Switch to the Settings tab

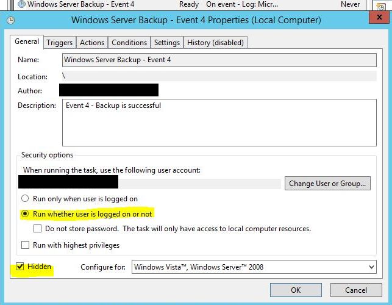[x=166, y=43]
